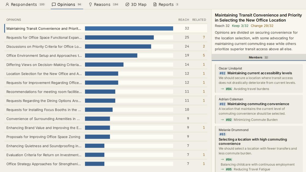Screen dimensions: 306x172
Task: Select Office Environment Setup and Approaches row
Action: tap(106, 56)
